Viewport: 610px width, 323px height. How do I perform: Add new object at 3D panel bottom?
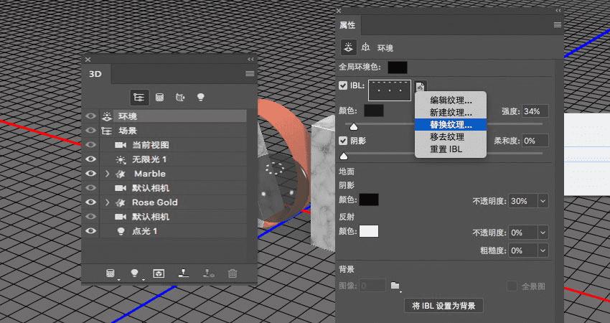pos(111,273)
